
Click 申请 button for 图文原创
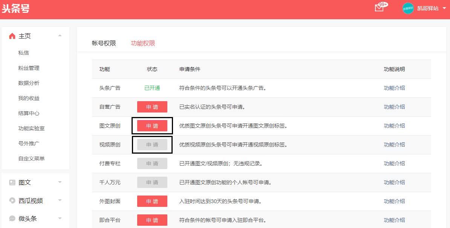coord(152,126)
